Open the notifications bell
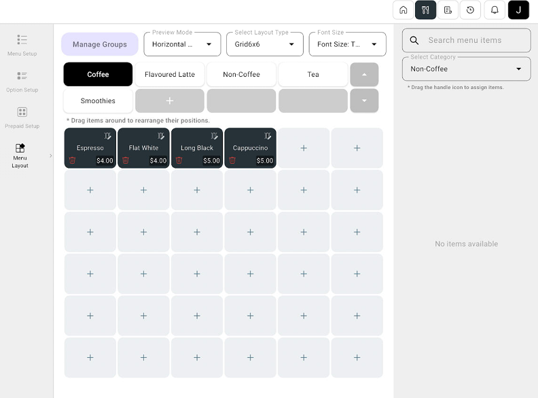Screen dimensions: 538x398 495,10
